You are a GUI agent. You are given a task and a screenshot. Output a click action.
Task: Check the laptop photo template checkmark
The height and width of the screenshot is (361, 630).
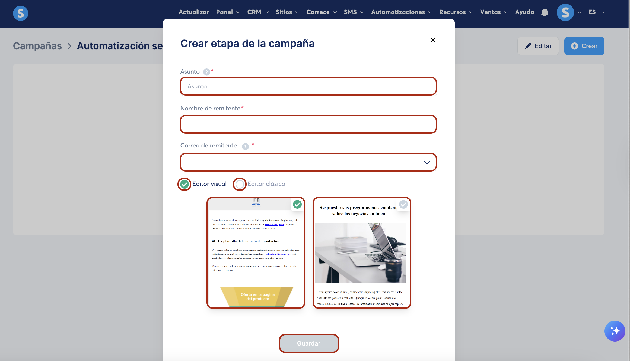(x=403, y=204)
